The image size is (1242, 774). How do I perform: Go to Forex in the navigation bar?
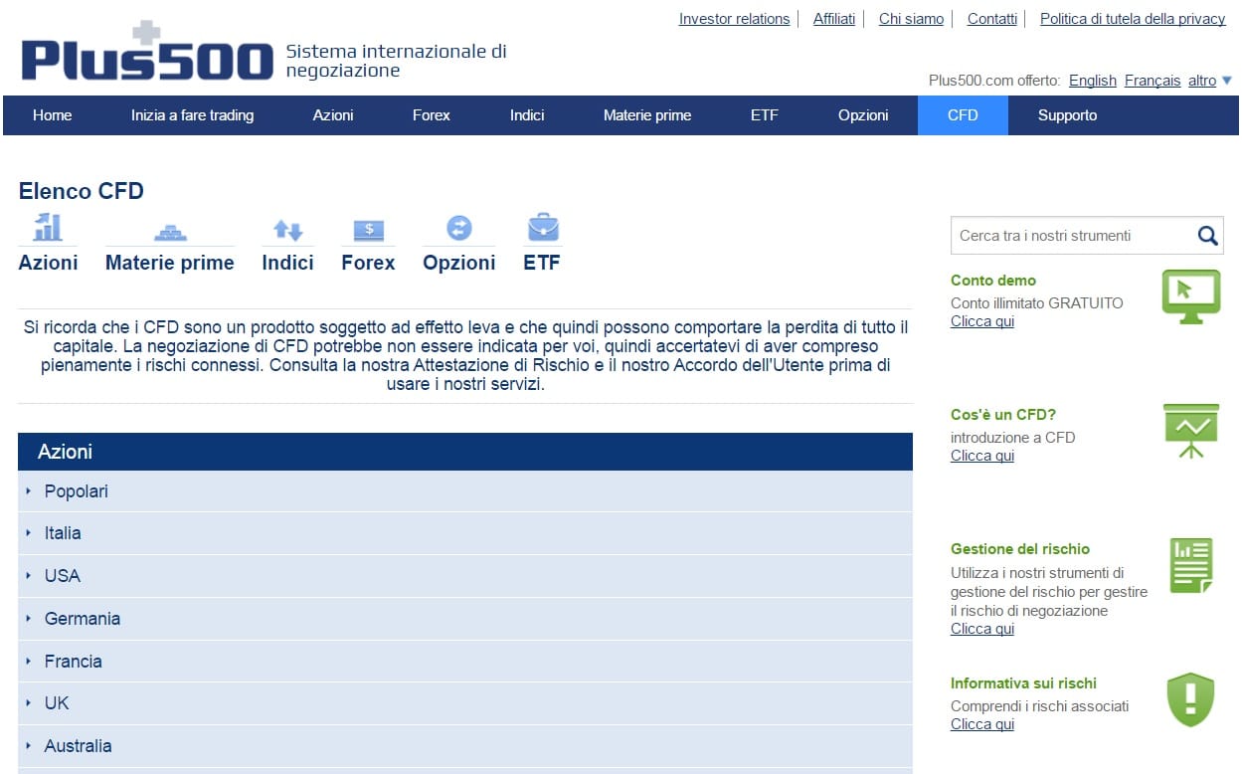pos(432,115)
